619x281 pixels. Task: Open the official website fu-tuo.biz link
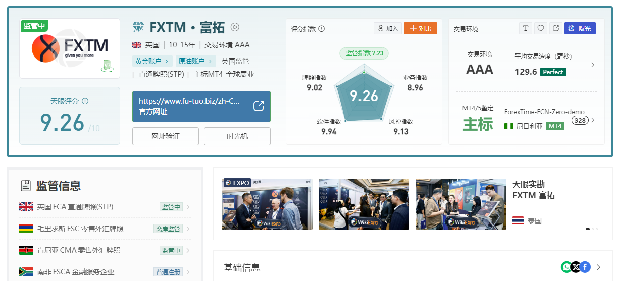pyautogui.click(x=201, y=106)
